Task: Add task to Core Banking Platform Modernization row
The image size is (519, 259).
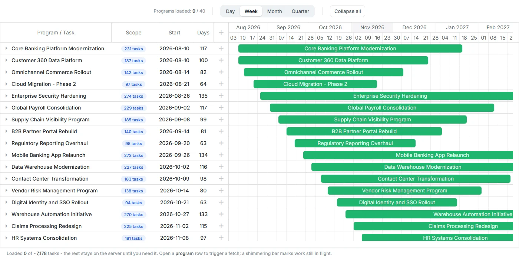Action: click(x=221, y=48)
